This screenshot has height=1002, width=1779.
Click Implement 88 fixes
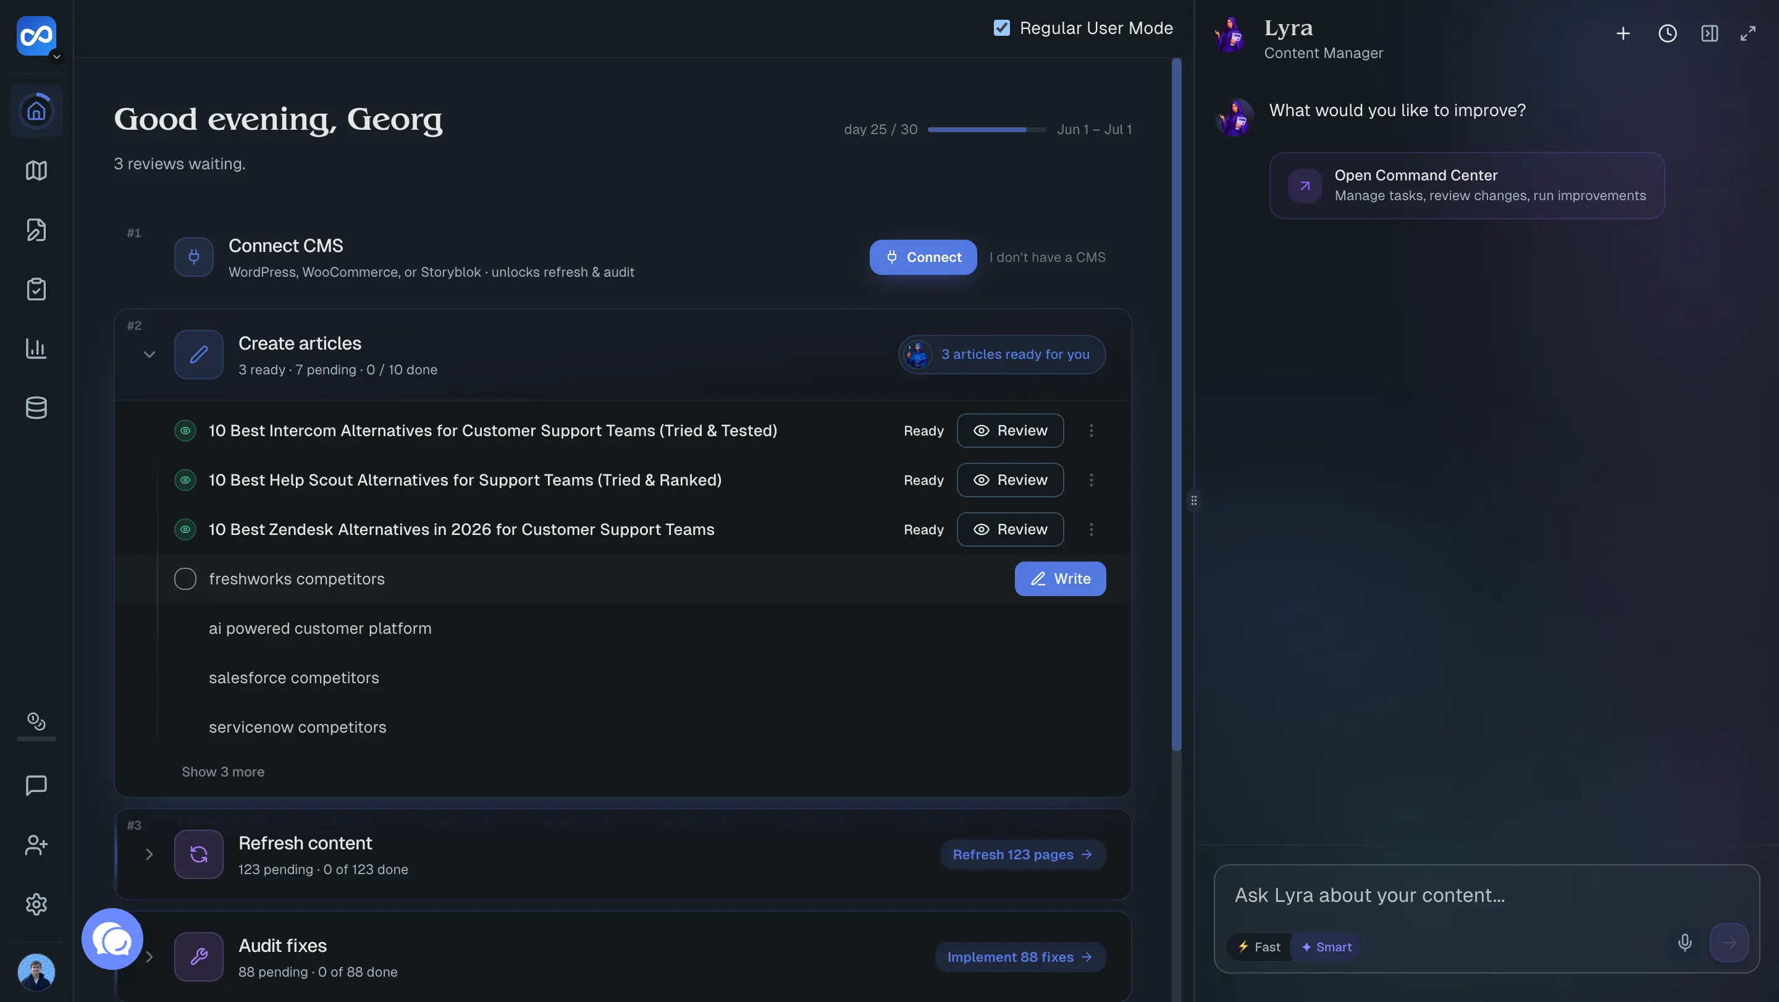click(1020, 957)
